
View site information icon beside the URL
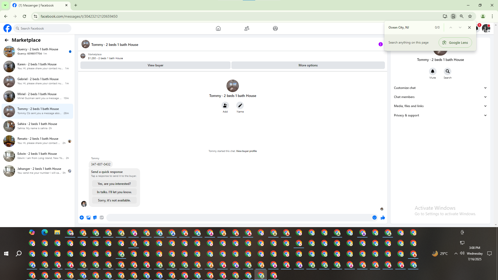[36, 16]
